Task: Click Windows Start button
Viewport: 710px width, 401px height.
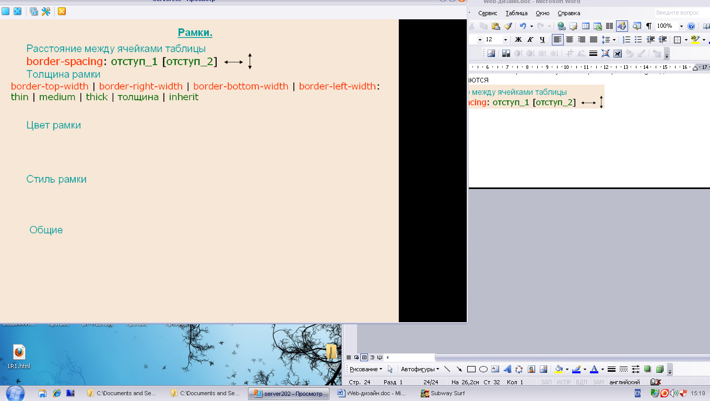Action: click(x=15, y=393)
